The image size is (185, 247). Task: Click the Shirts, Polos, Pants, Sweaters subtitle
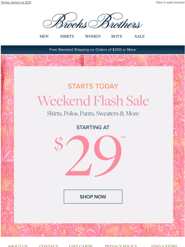click(93, 114)
